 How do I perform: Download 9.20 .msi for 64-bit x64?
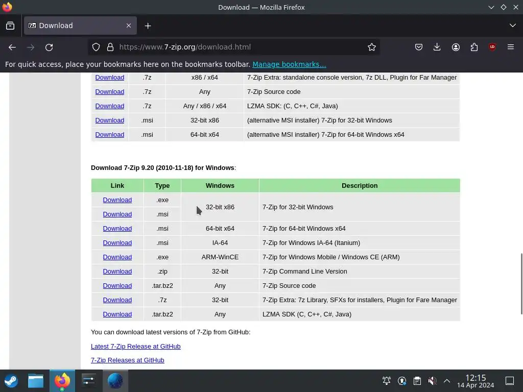pos(117,229)
